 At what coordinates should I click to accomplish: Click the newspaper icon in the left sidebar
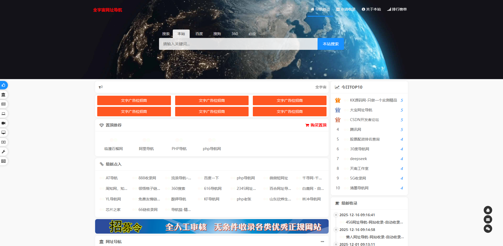point(4,104)
